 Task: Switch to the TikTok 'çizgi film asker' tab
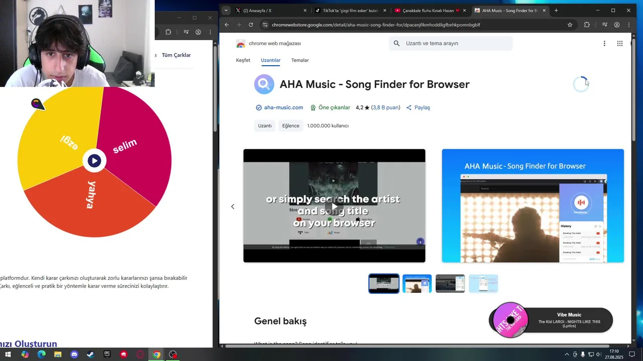pyautogui.click(x=350, y=11)
